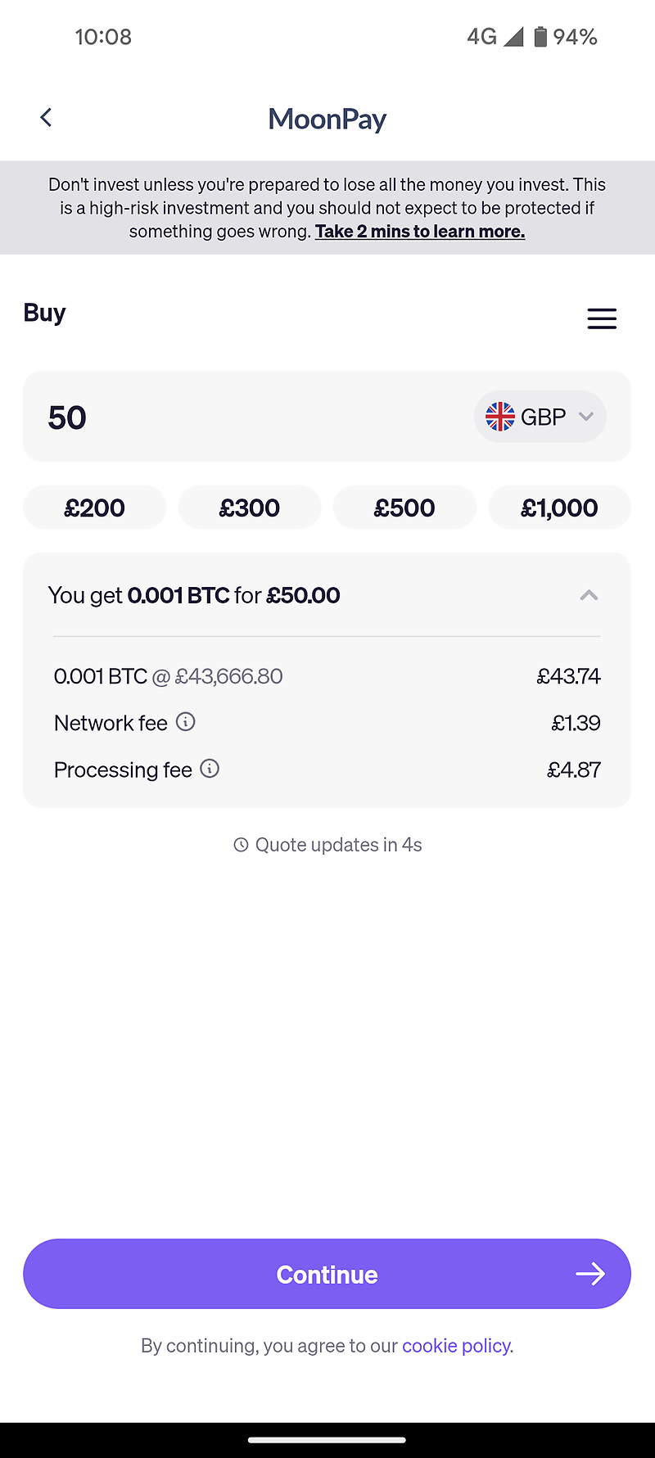
Task: Open "Take 2 mins to learn more" link
Action: click(420, 232)
